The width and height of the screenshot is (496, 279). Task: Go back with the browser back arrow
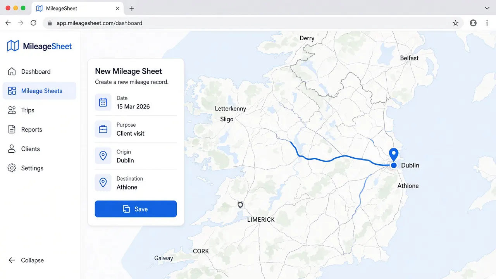click(x=8, y=23)
